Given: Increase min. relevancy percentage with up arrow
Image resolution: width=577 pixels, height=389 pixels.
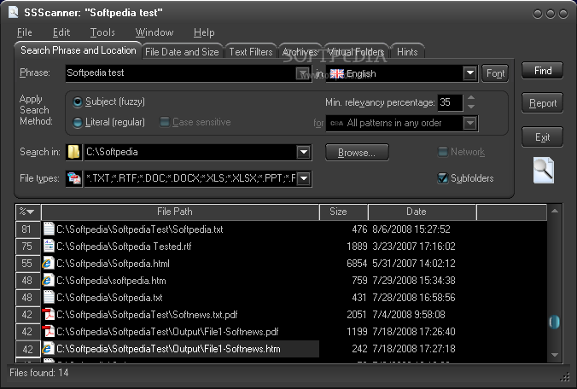Looking at the screenshot, I should click(x=471, y=98).
